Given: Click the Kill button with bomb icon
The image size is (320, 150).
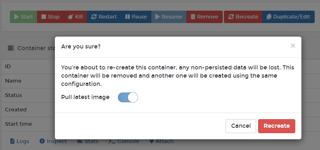Looking at the screenshot, I should tap(75, 17).
